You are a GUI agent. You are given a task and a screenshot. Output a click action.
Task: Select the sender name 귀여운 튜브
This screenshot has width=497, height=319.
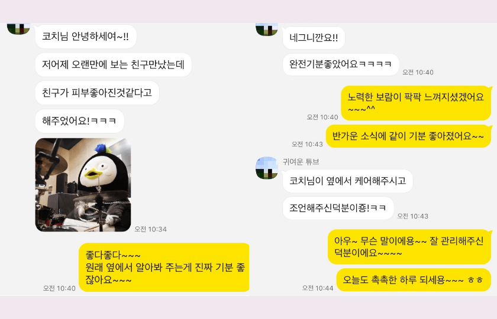pyautogui.click(x=301, y=162)
